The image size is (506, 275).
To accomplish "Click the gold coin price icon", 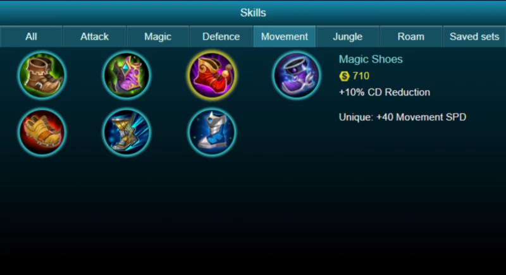I will (x=344, y=76).
